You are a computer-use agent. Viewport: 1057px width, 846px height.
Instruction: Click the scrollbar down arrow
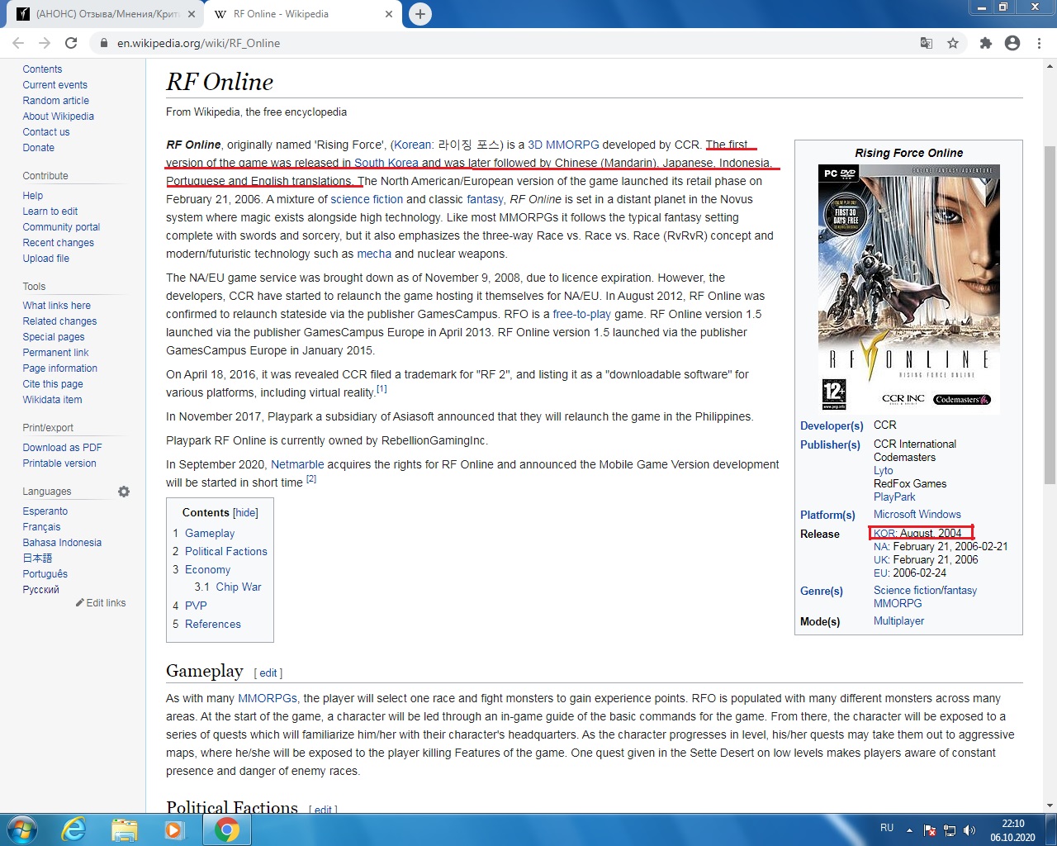click(x=1050, y=805)
